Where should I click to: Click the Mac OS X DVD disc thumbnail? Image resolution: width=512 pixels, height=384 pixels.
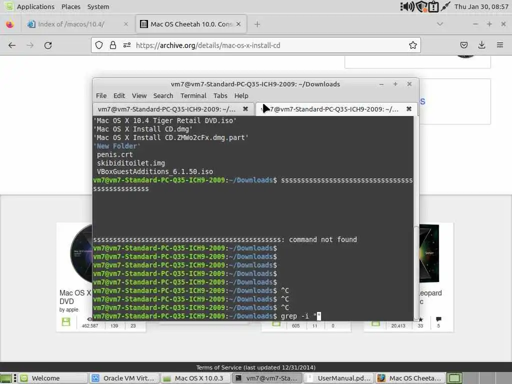click(81, 253)
